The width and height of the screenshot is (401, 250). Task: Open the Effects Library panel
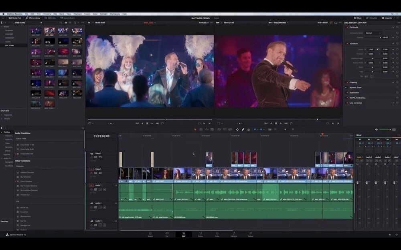[33, 18]
